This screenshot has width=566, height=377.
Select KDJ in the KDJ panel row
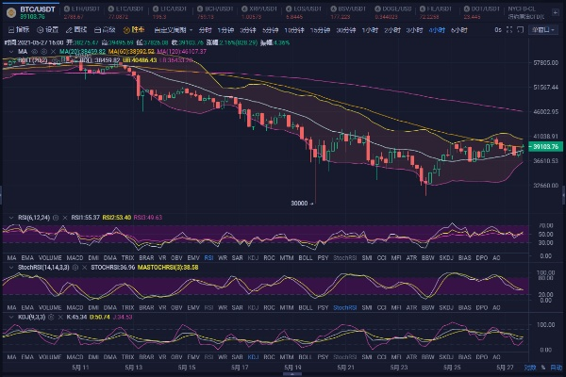pos(253,357)
